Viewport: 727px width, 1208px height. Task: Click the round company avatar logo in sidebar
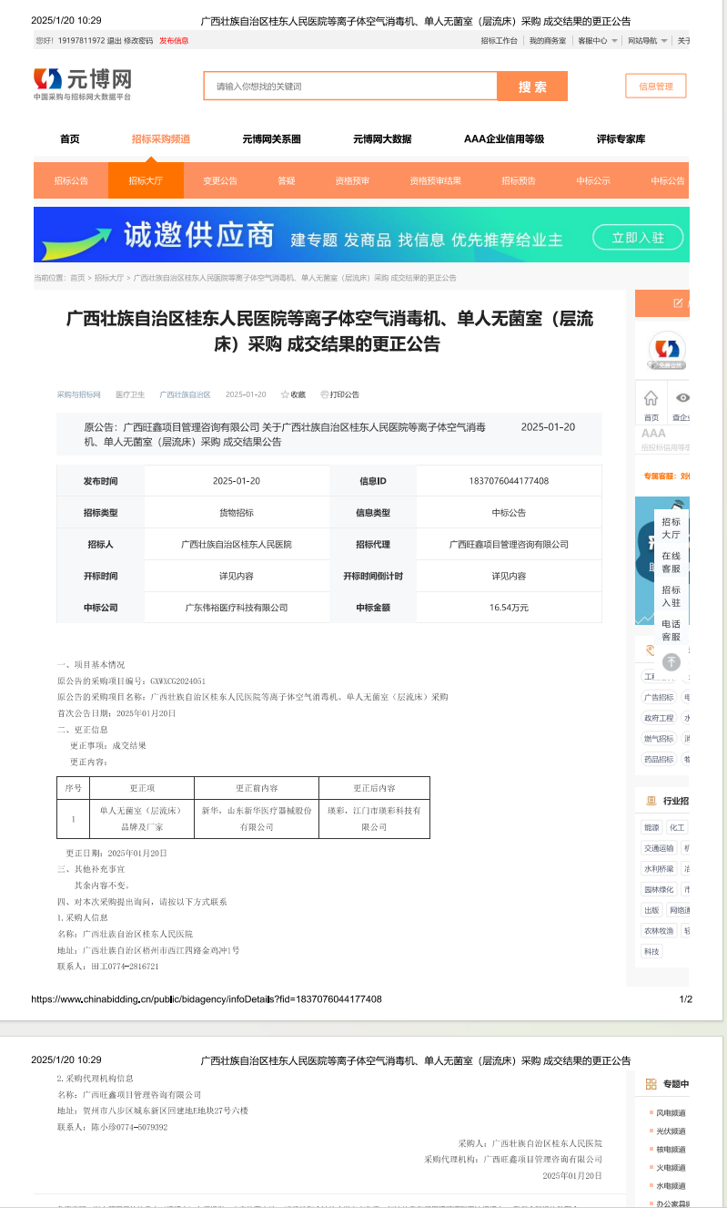(667, 350)
